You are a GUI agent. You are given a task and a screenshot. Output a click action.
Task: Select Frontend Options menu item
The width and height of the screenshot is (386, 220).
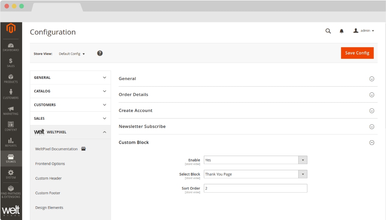50,164
